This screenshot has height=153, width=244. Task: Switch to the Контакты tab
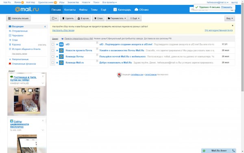pos(70,9)
